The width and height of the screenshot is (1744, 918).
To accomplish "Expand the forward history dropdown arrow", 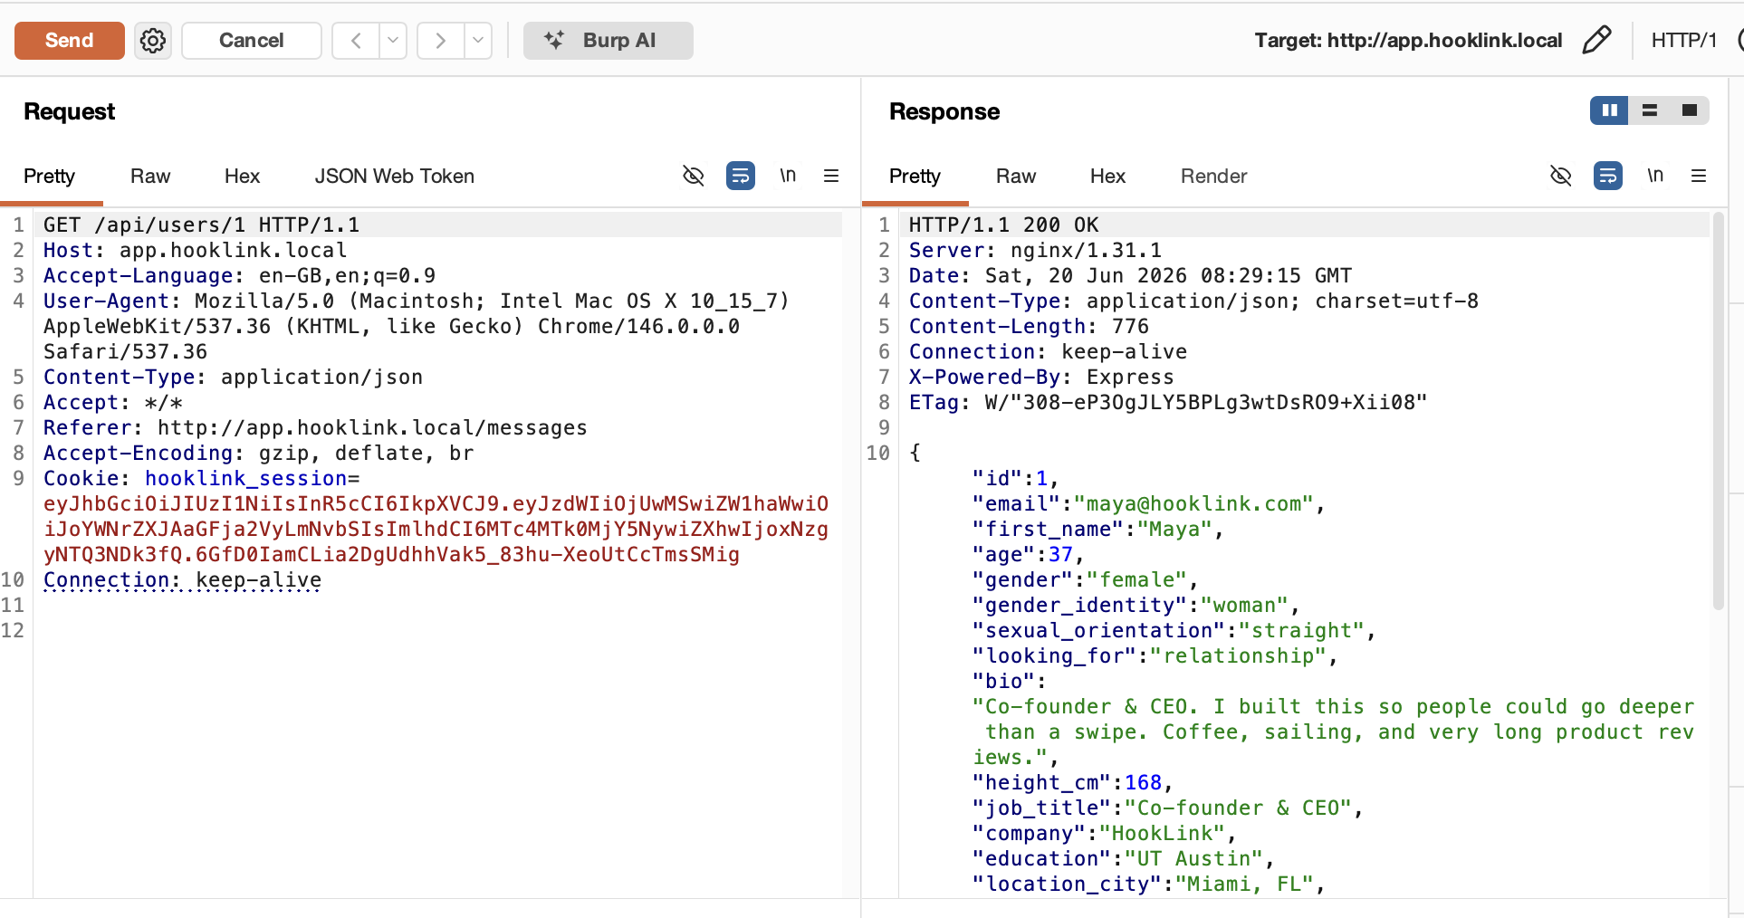I will click(x=478, y=41).
